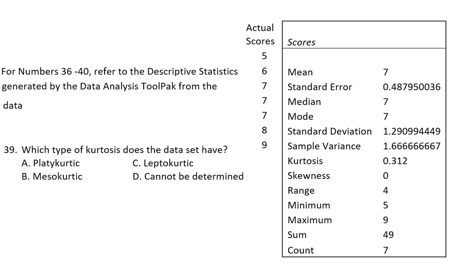The width and height of the screenshot is (457, 265).
Task: Click the Median label in the table
Action: tap(304, 102)
